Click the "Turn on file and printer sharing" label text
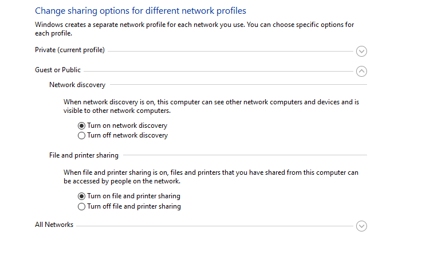This screenshot has width=422, height=255. [x=133, y=196]
